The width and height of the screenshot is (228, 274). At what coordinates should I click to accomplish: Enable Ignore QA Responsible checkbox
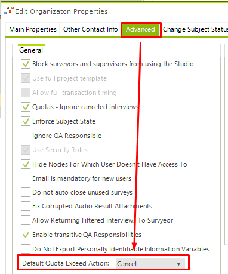(26, 136)
